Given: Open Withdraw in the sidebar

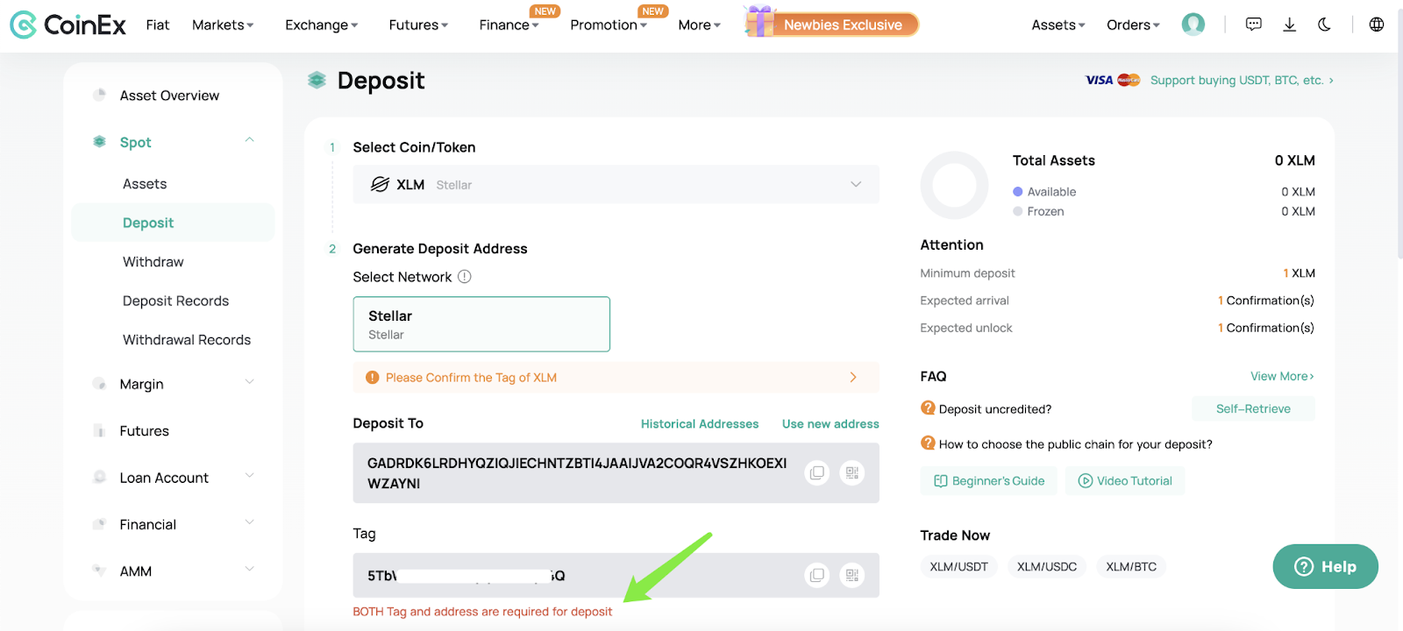Looking at the screenshot, I should [153, 261].
